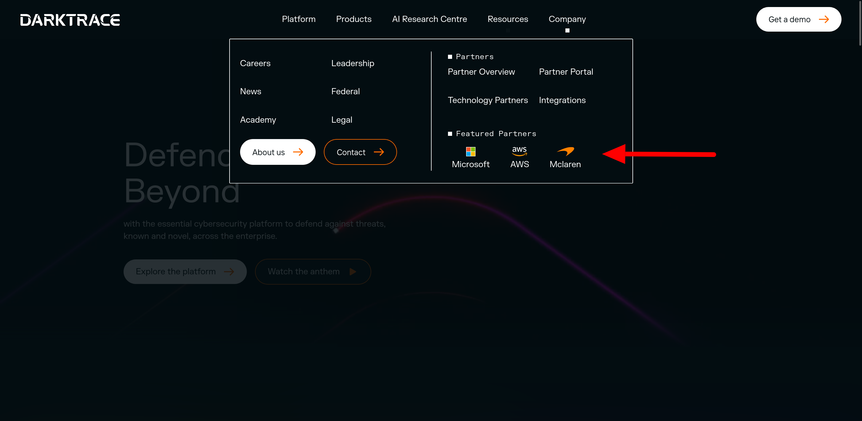Open the News link
Image resolution: width=862 pixels, height=421 pixels.
(x=250, y=91)
